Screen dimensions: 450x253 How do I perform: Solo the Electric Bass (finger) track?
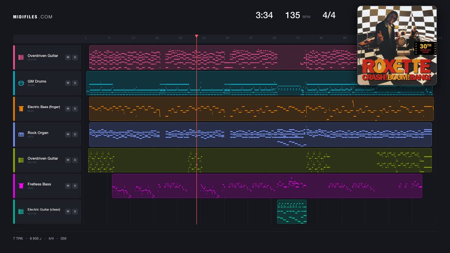[75, 109]
